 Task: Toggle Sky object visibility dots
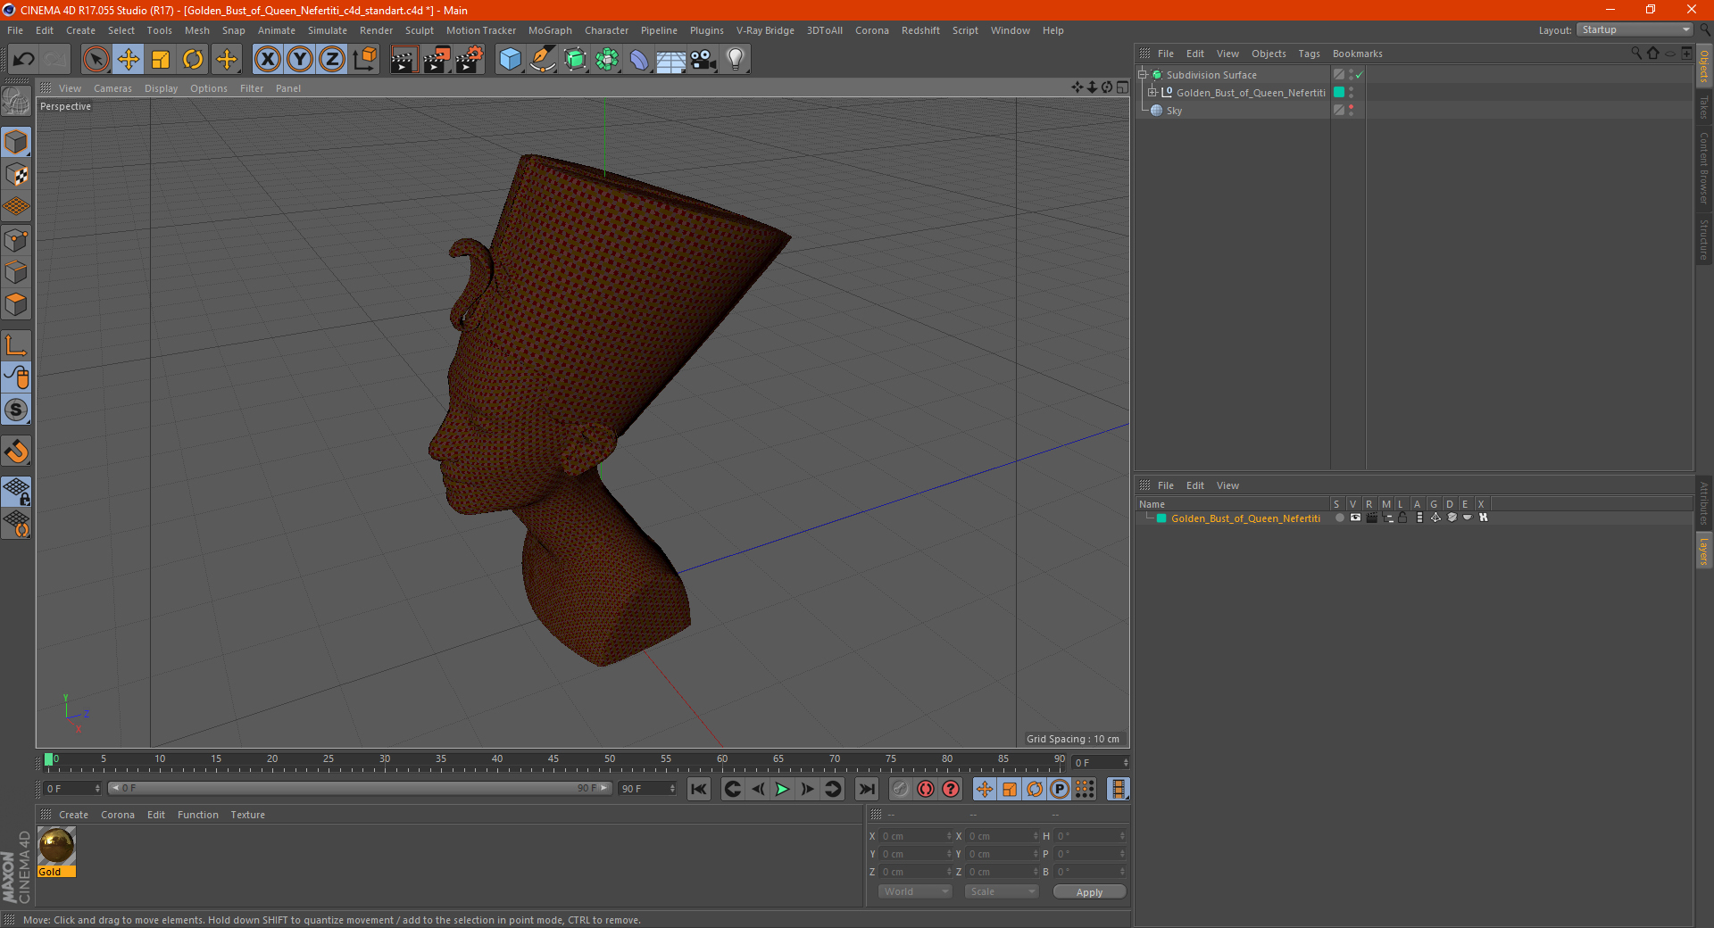coord(1351,111)
